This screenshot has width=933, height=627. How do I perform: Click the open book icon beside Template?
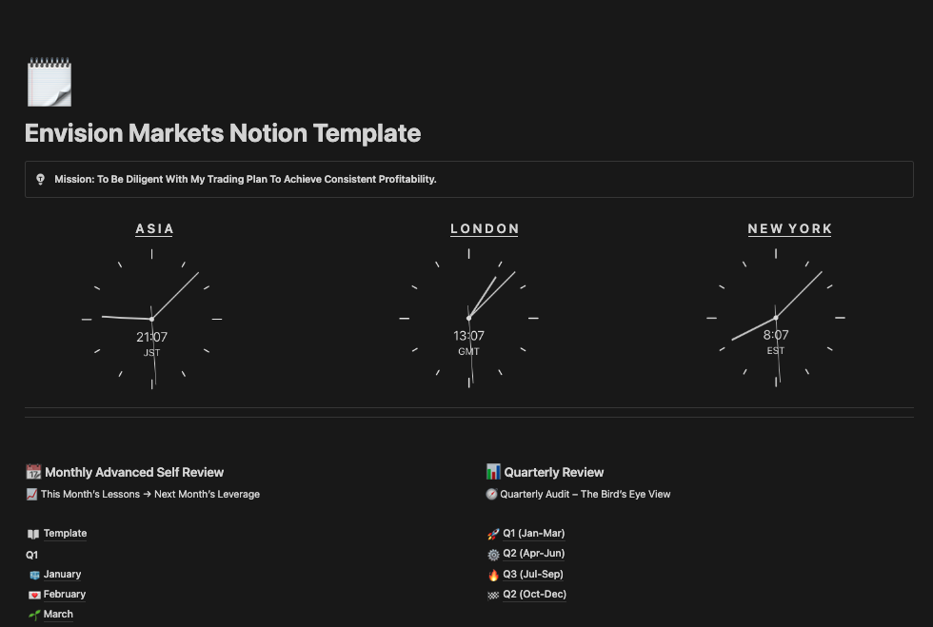(33, 534)
